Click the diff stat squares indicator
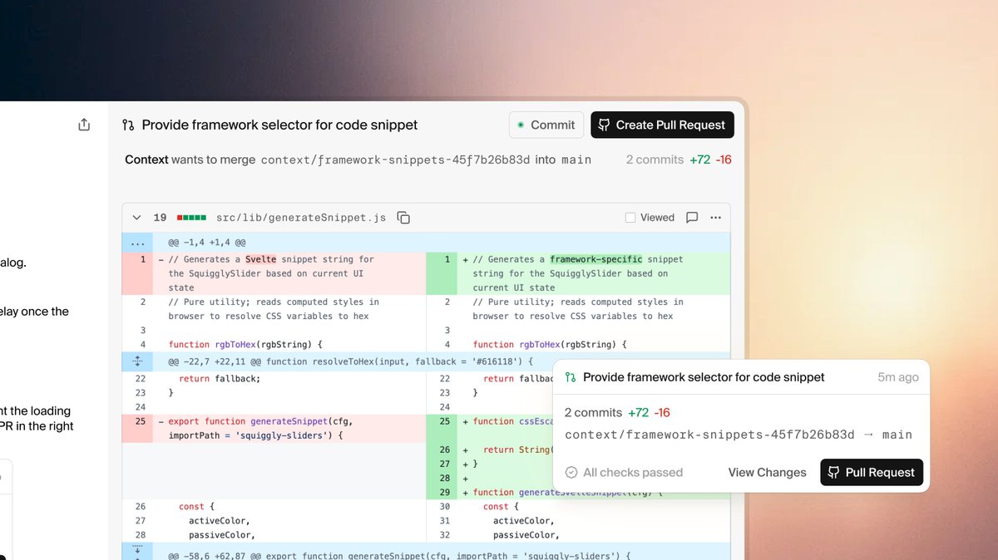 click(x=191, y=218)
